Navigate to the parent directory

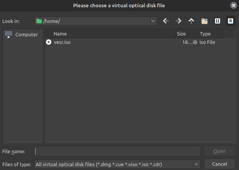pos(191,21)
